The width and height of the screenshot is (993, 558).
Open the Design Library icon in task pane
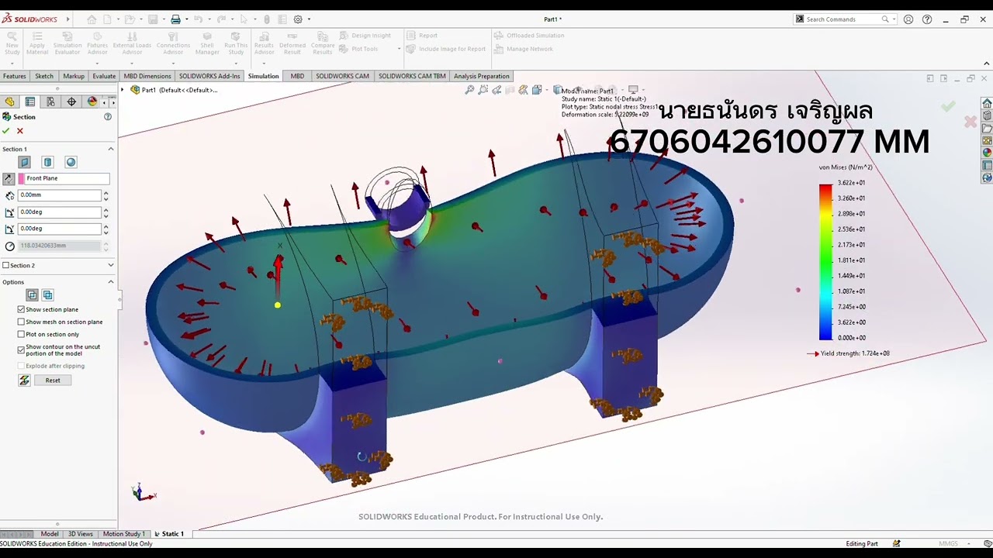click(987, 115)
